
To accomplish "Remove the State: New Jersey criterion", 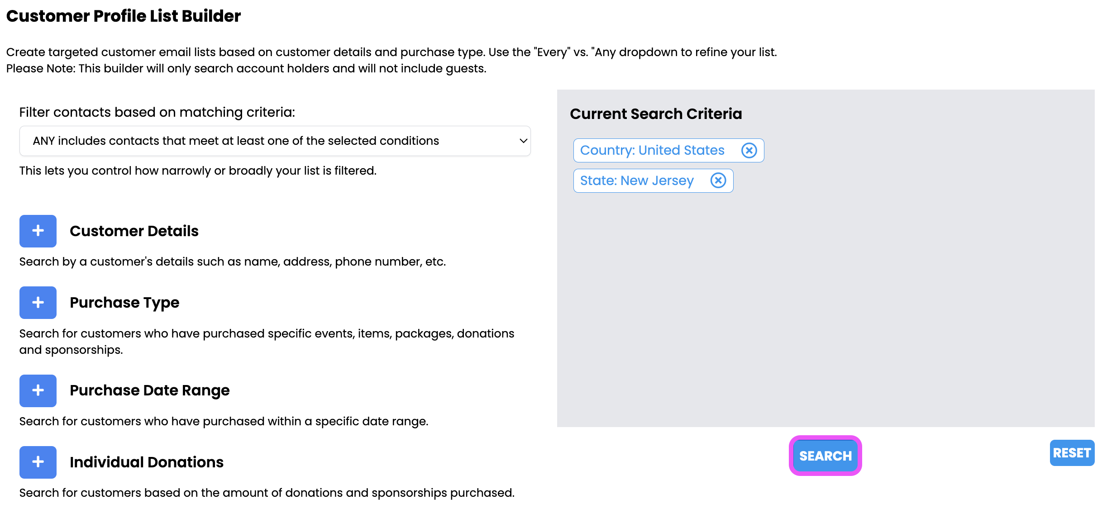I will (x=718, y=181).
